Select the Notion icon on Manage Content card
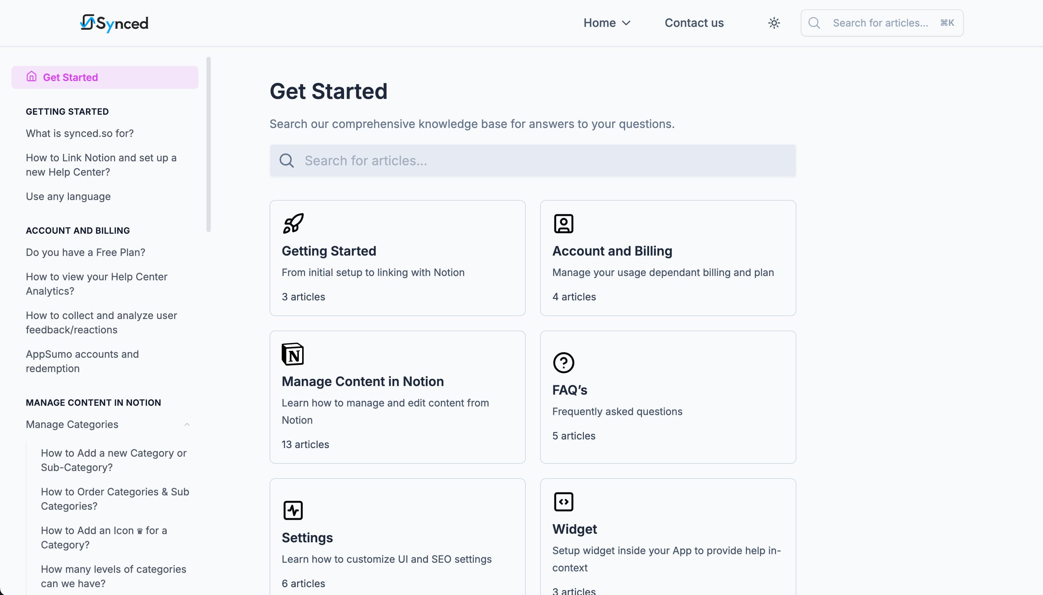The image size is (1043, 595). [x=293, y=354]
